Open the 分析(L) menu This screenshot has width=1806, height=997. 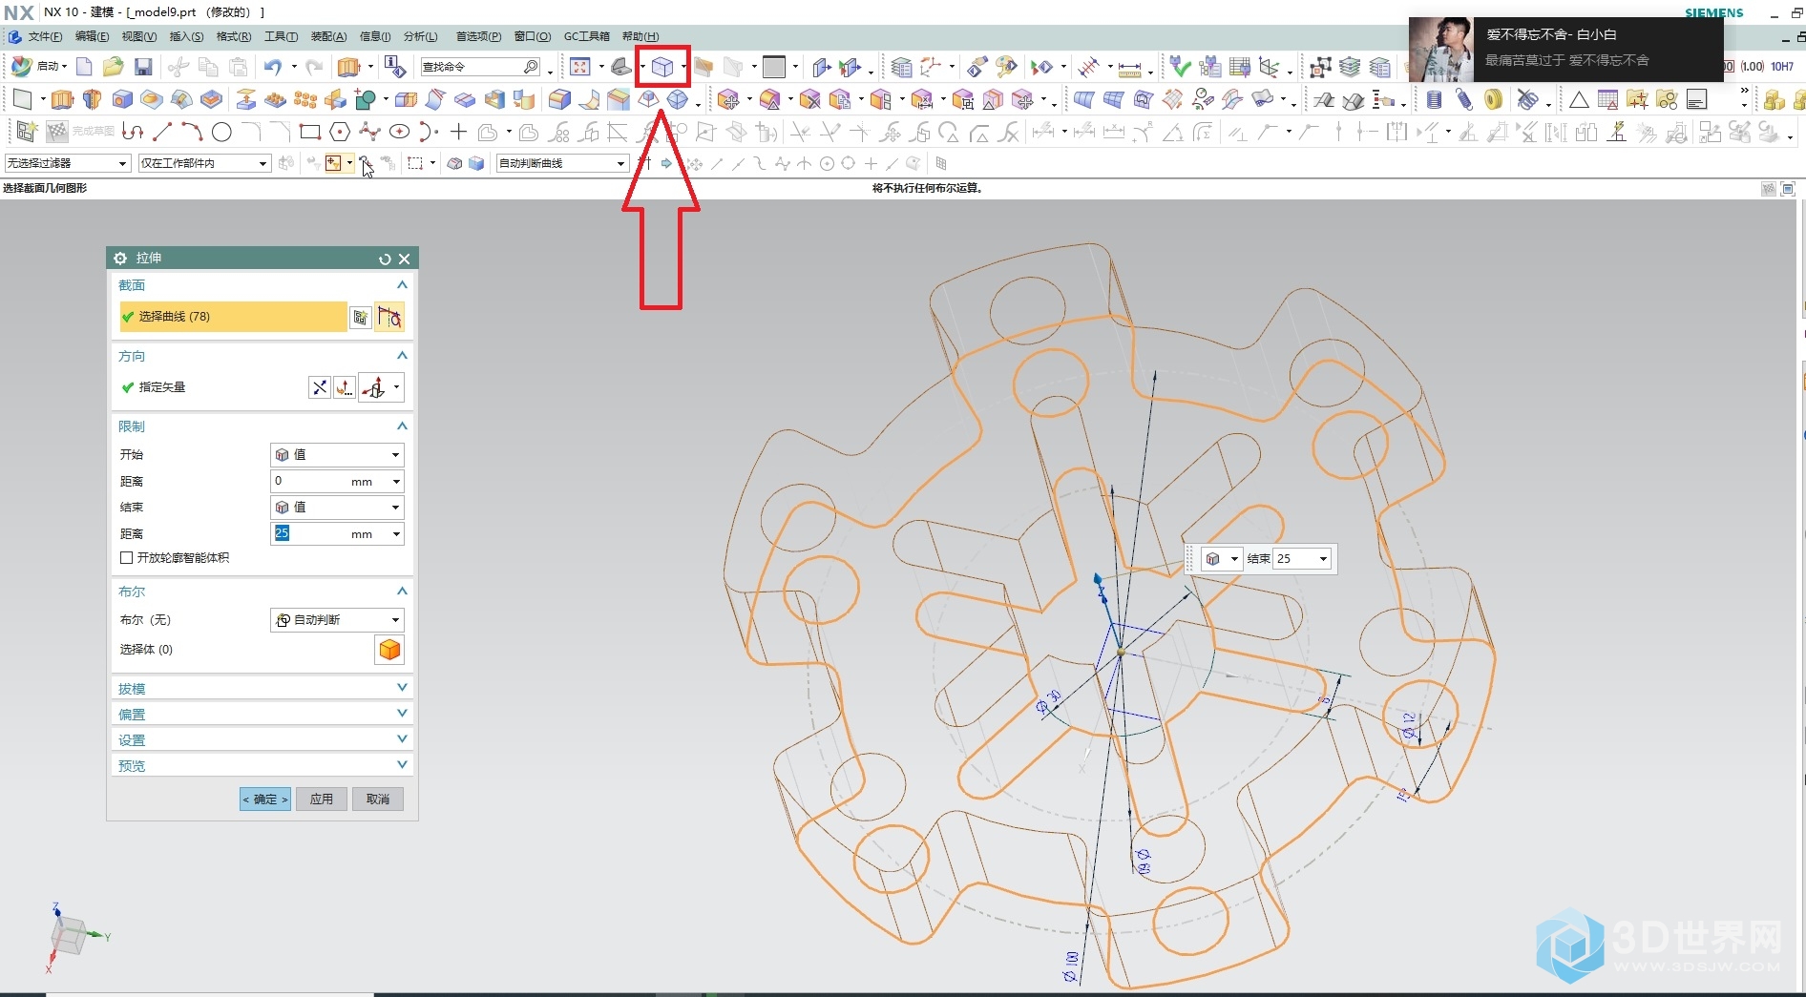pyautogui.click(x=420, y=36)
